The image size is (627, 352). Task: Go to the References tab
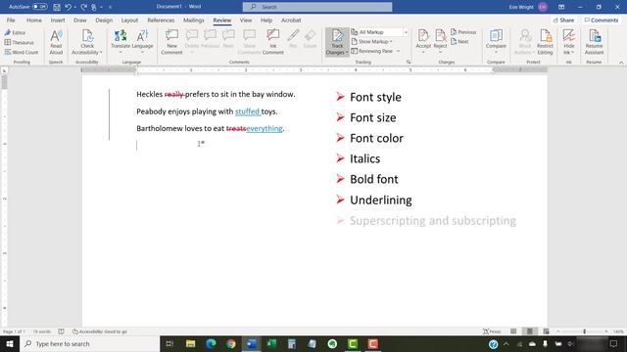point(161,20)
